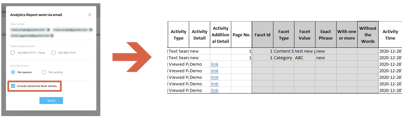Open the first Demo row link
Image resolution: width=402 pixels, height=120 pixels.
coord(214,64)
